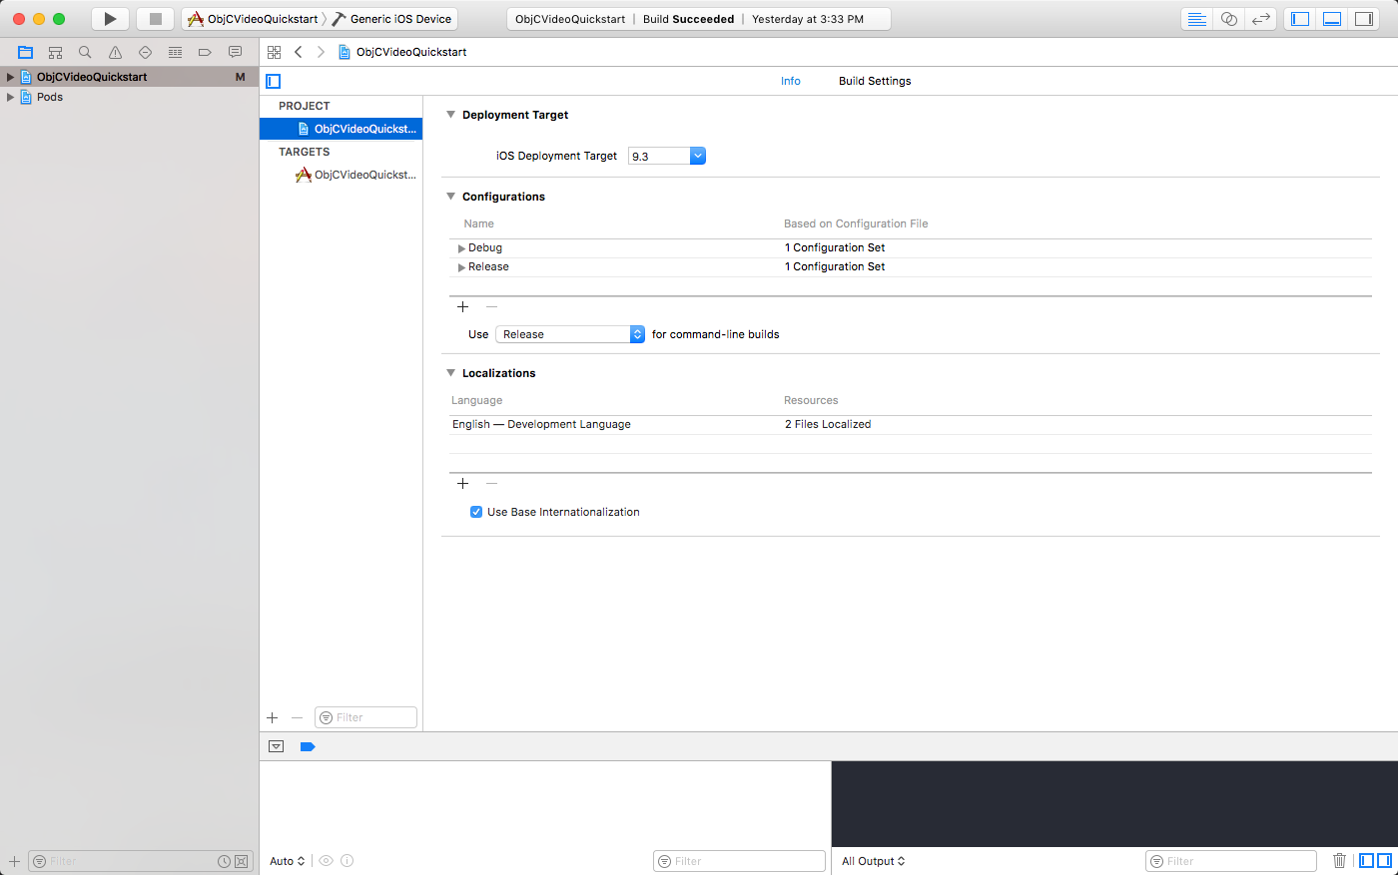The width and height of the screenshot is (1398, 875).
Task: Toggle breakpoints activation in debug bar
Action: tap(308, 746)
